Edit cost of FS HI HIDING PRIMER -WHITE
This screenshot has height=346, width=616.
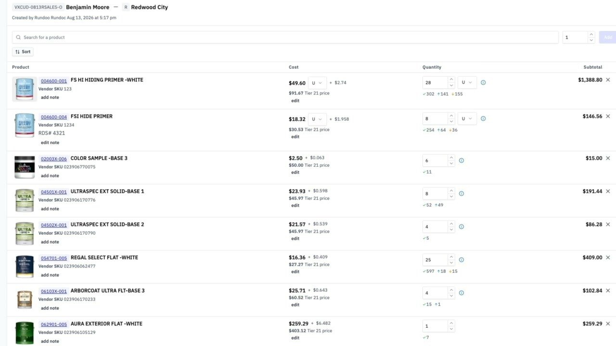pyautogui.click(x=295, y=101)
